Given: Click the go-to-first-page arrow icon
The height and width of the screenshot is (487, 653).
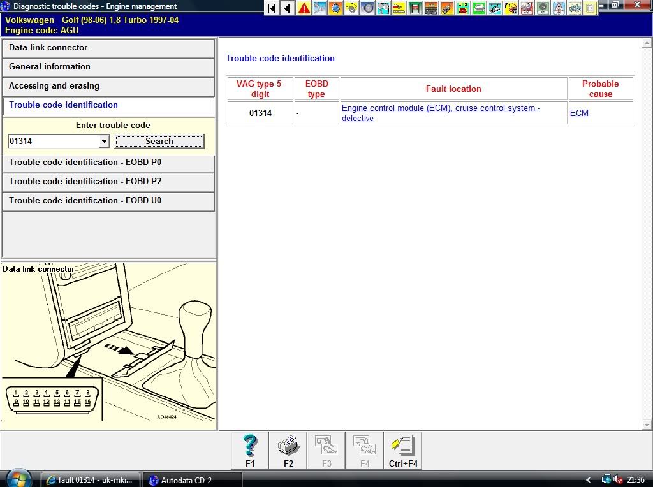Looking at the screenshot, I should [x=272, y=8].
